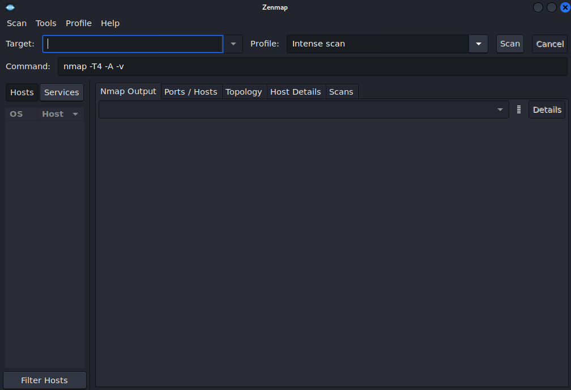Screen dimensions: 571x390
Task: Close the Zenmap window
Action: (x=565, y=7)
